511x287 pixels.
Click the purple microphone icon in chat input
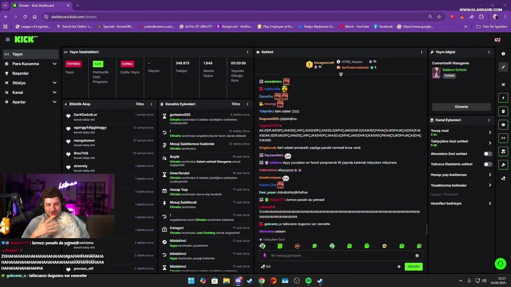click(x=265, y=256)
